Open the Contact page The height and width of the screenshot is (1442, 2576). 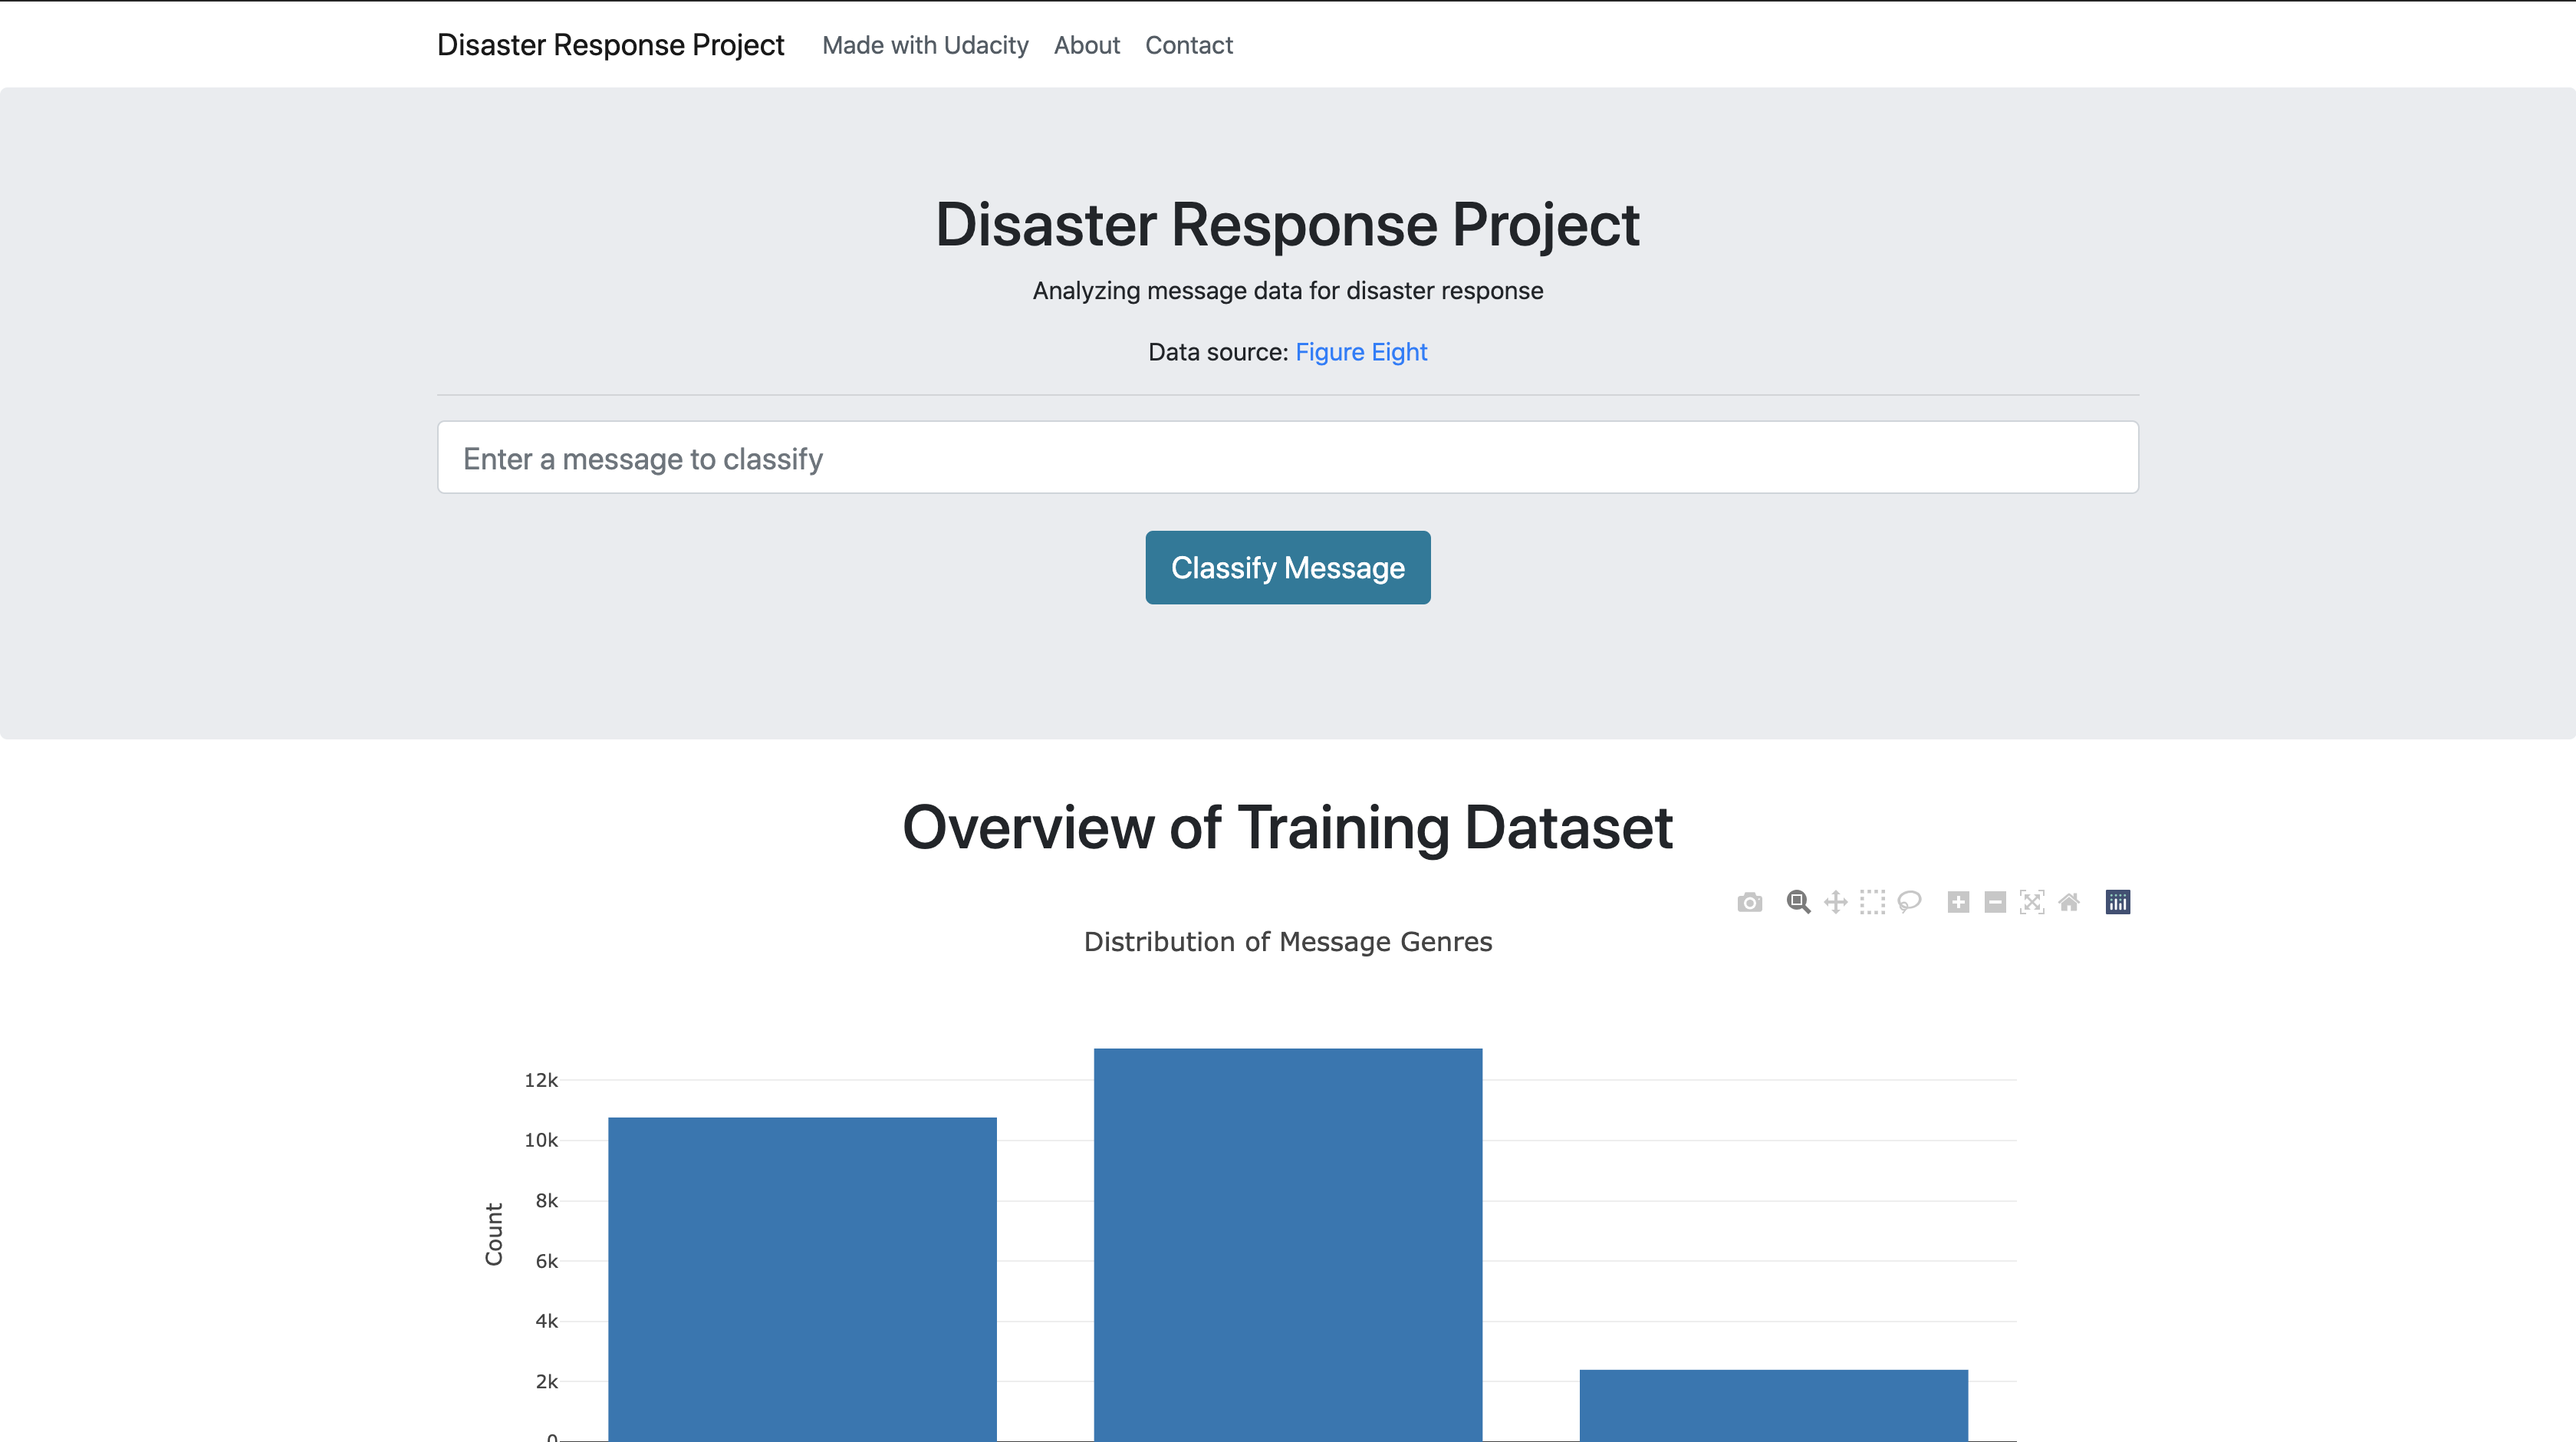(x=1188, y=45)
